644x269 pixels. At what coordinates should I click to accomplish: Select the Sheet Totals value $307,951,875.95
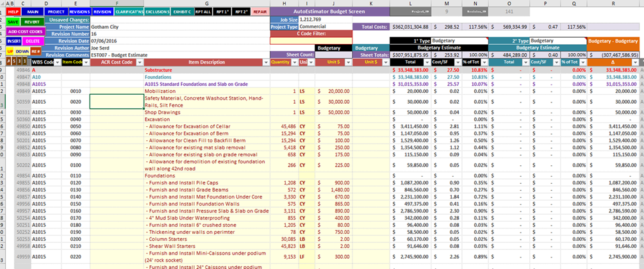[x=410, y=55]
